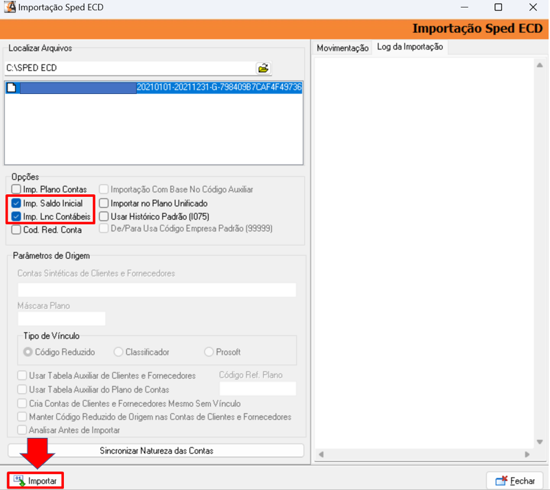Image resolution: width=550 pixels, height=490 pixels.
Task: Click log scroll left arrow
Action: (321, 454)
